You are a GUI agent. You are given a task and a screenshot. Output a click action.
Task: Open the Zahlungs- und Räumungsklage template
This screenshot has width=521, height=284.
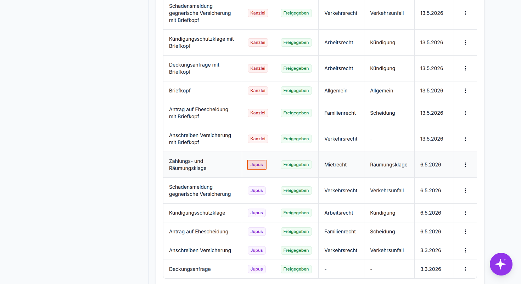pyautogui.click(x=188, y=165)
